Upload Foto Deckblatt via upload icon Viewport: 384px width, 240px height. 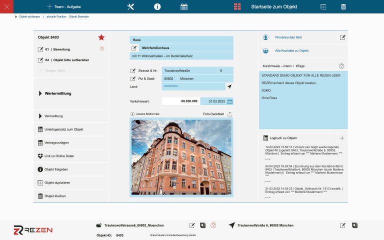pyautogui.click(x=230, y=114)
